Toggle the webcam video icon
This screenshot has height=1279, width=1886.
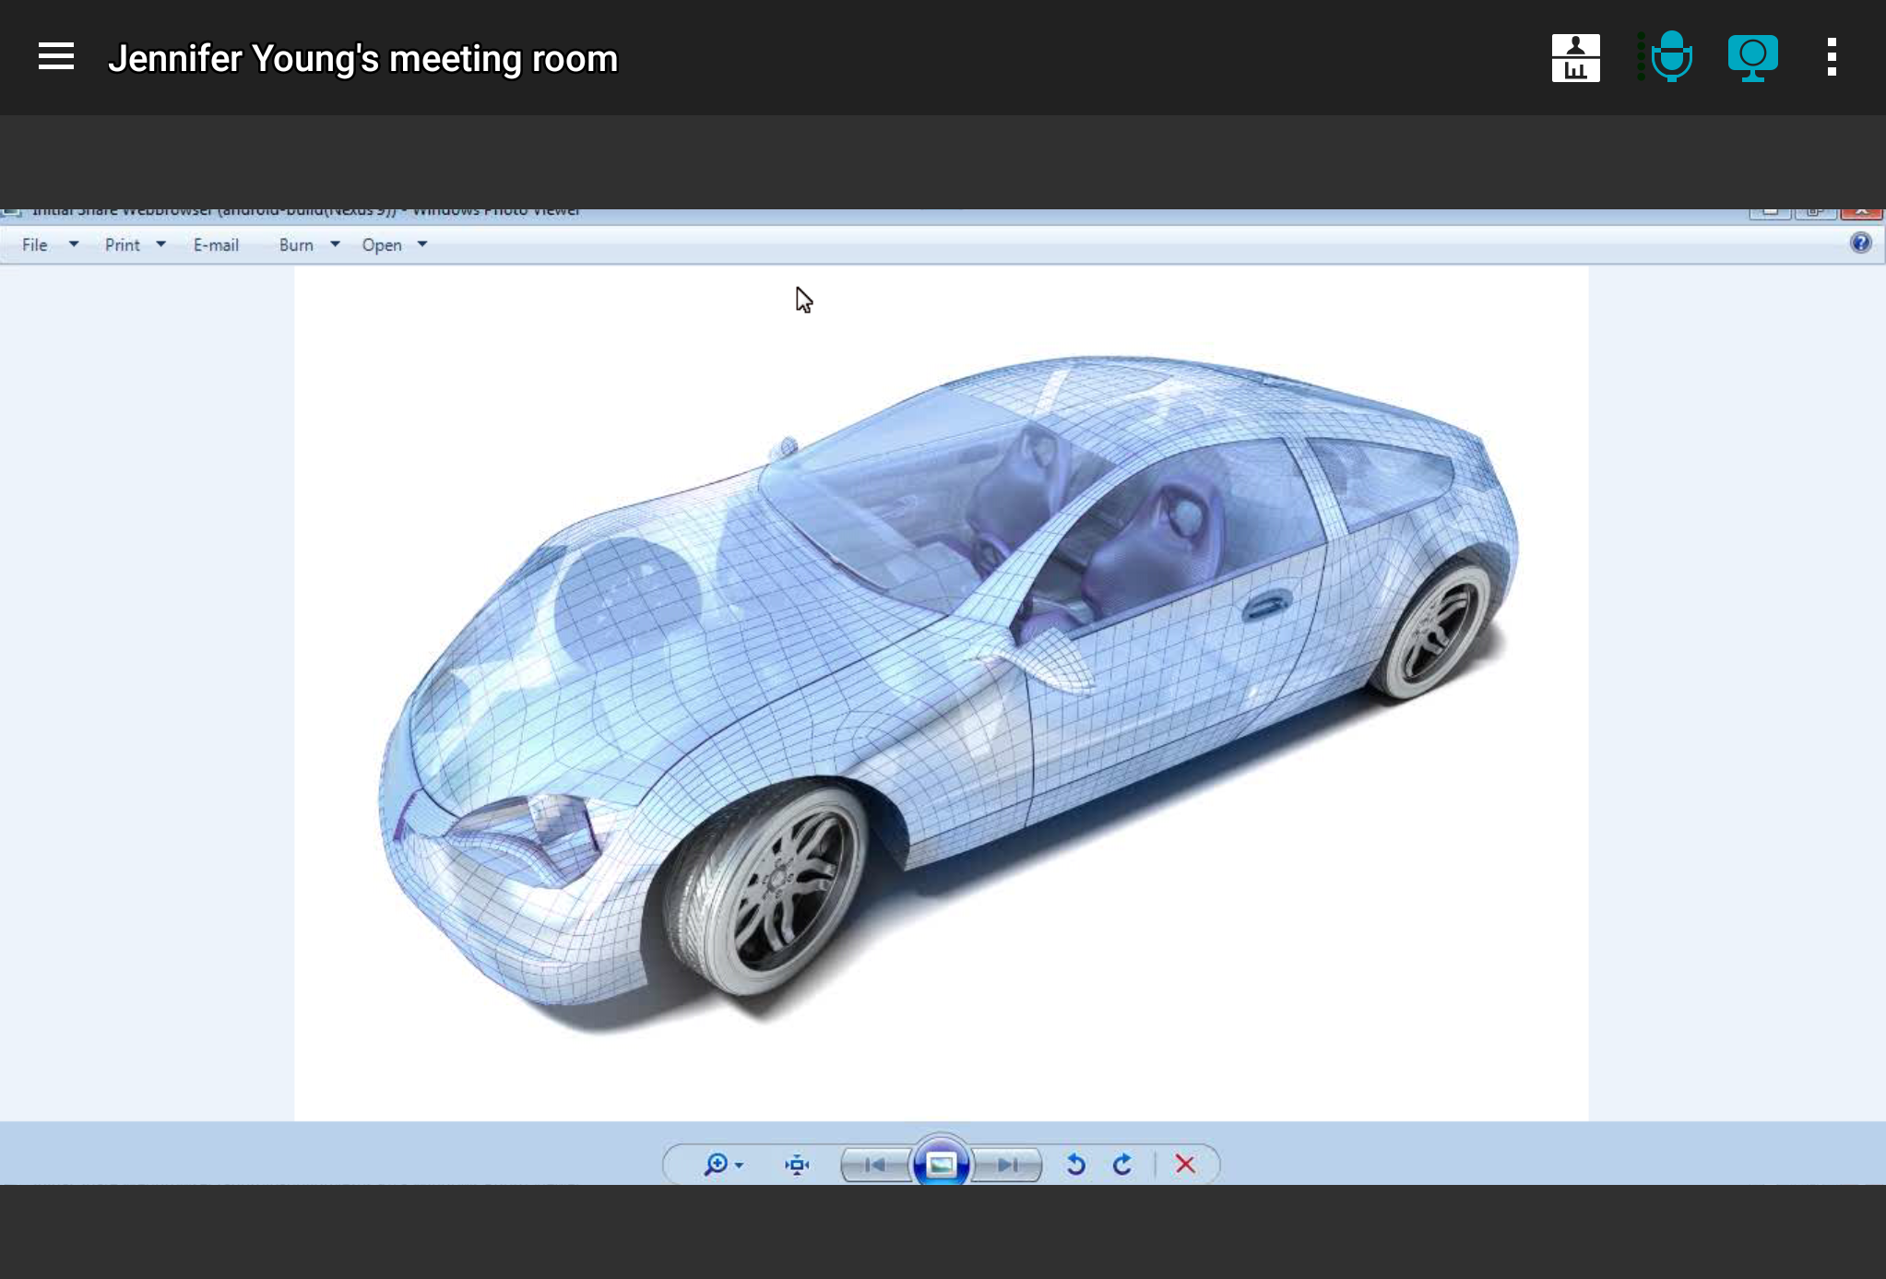(1751, 58)
